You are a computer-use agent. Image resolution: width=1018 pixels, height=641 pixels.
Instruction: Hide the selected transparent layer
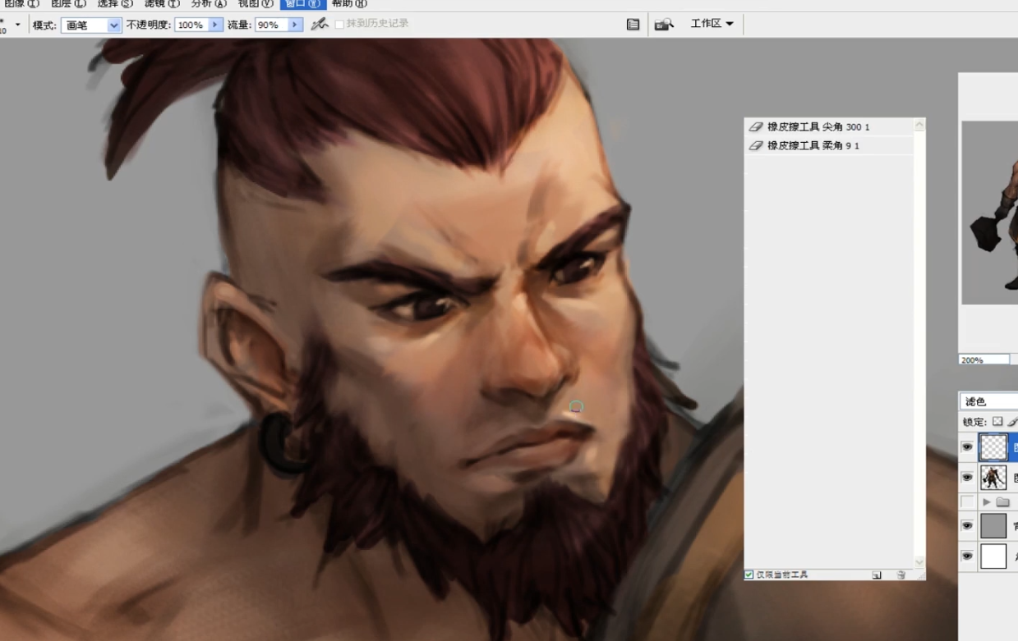[x=967, y=447]
